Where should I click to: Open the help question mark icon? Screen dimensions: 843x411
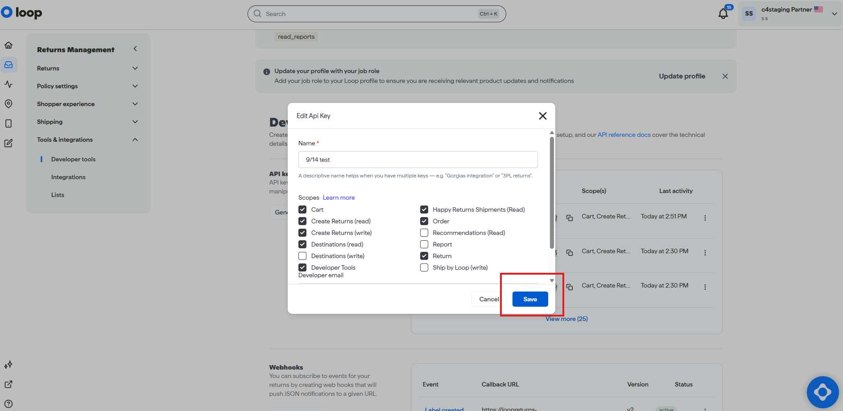click(x=8, y=404)
